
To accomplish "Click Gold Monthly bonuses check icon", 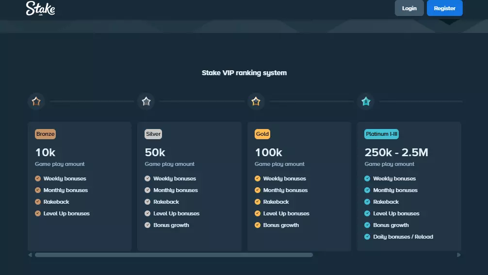I will (x=258, y=190).
